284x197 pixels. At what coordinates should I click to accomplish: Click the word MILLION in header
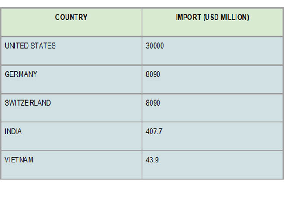[x=235, y=18]
